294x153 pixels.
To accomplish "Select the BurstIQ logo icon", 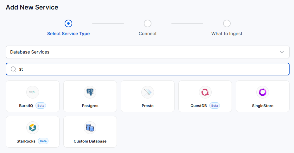I will (x=33, y=92).
